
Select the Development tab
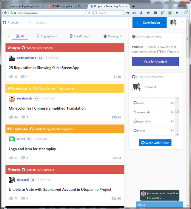pyautogui.click(x=111, y=36)
